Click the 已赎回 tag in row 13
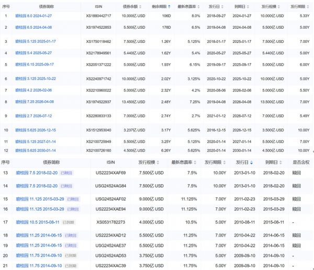 pos(66,173)
